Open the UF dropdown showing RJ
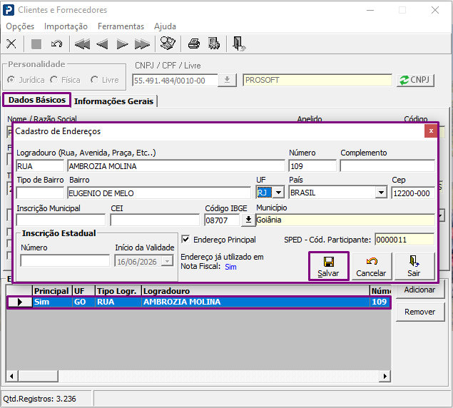This screenshot has width=453, height=408. tap(278, 193)
